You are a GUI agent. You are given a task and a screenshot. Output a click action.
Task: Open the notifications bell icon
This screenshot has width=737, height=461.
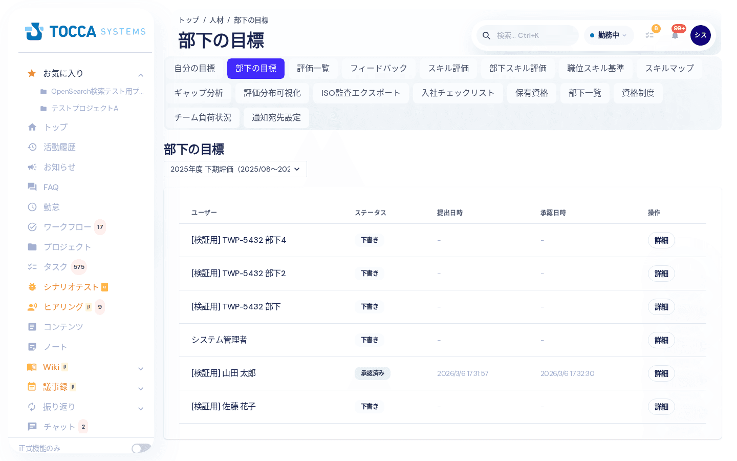675,35
